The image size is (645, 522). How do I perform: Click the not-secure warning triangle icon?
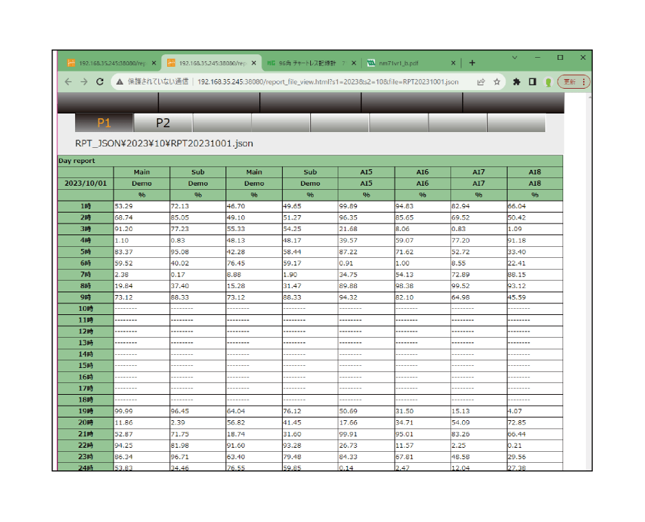120,82
